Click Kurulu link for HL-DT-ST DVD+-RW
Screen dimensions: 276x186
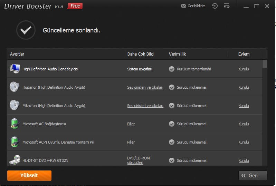[244, 160]
